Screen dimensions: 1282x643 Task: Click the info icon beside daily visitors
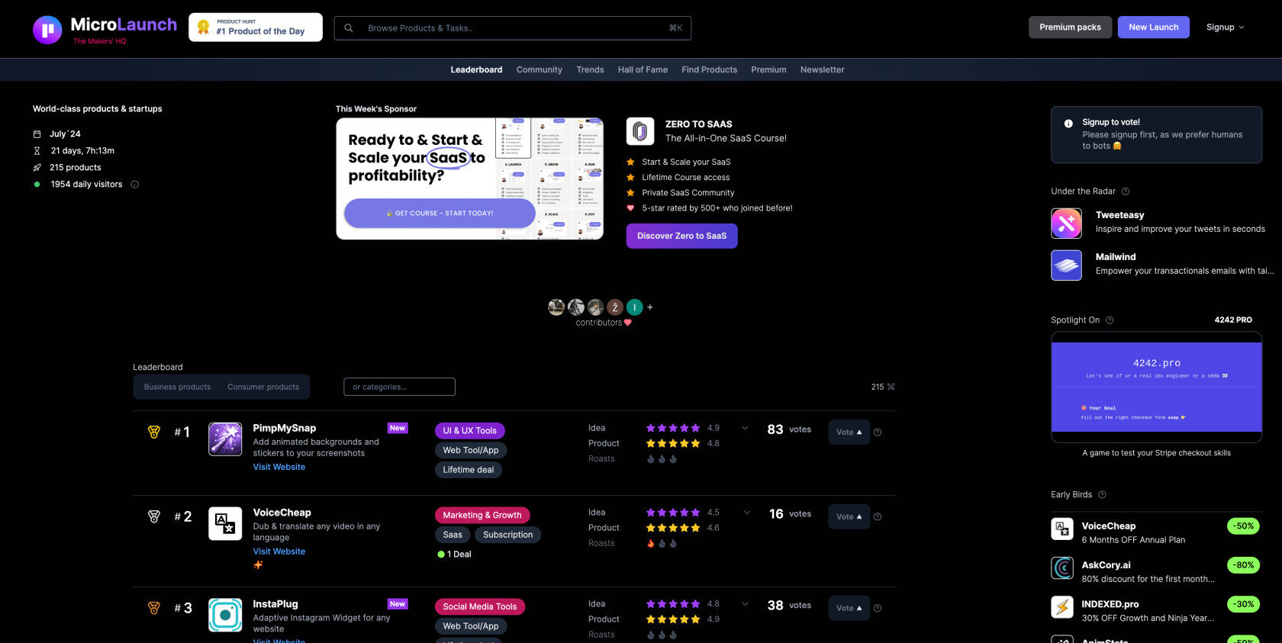(135, 185)
